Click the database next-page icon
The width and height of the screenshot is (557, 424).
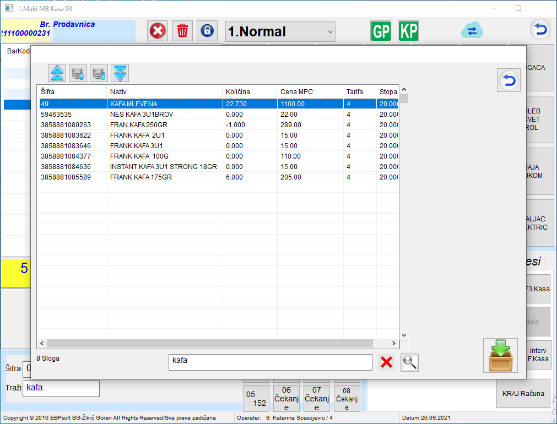coord(99,73)
